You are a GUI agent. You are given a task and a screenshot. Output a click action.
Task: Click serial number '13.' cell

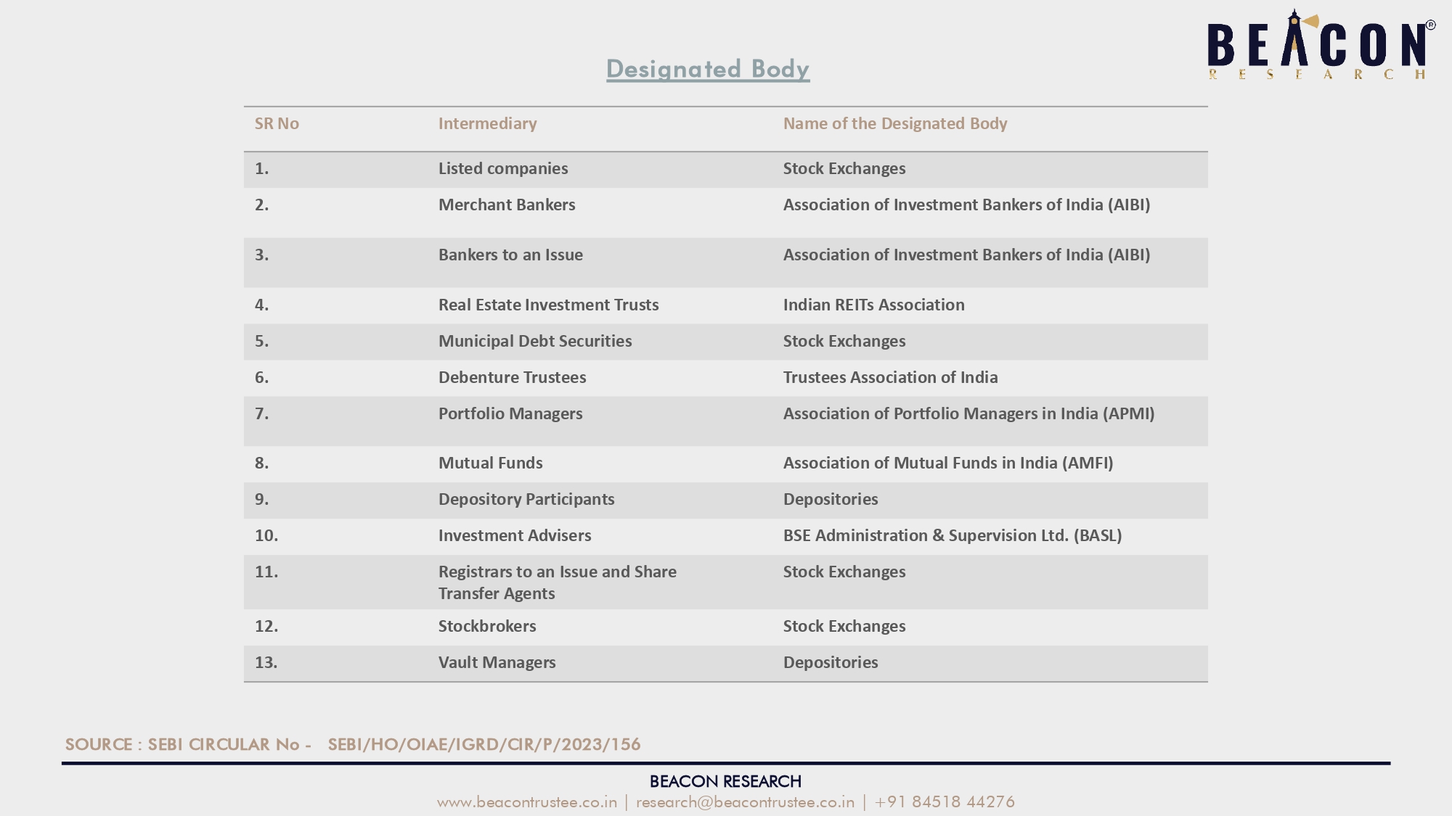pyautogui.click(x=266, y=662)
